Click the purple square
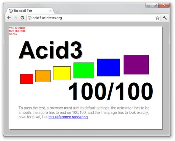The image size is (175, 141). click(x=136, y=65)
